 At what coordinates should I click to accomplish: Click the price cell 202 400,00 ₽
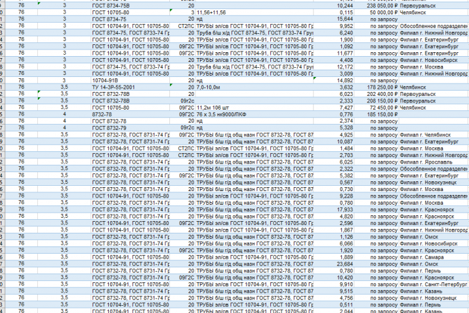click(377, 94)
